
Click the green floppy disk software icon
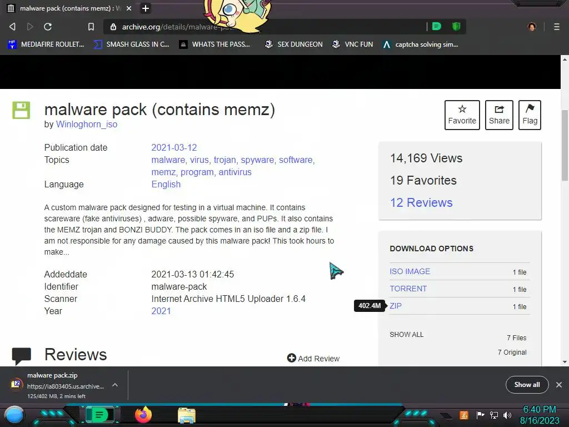[x=22, y=110]
